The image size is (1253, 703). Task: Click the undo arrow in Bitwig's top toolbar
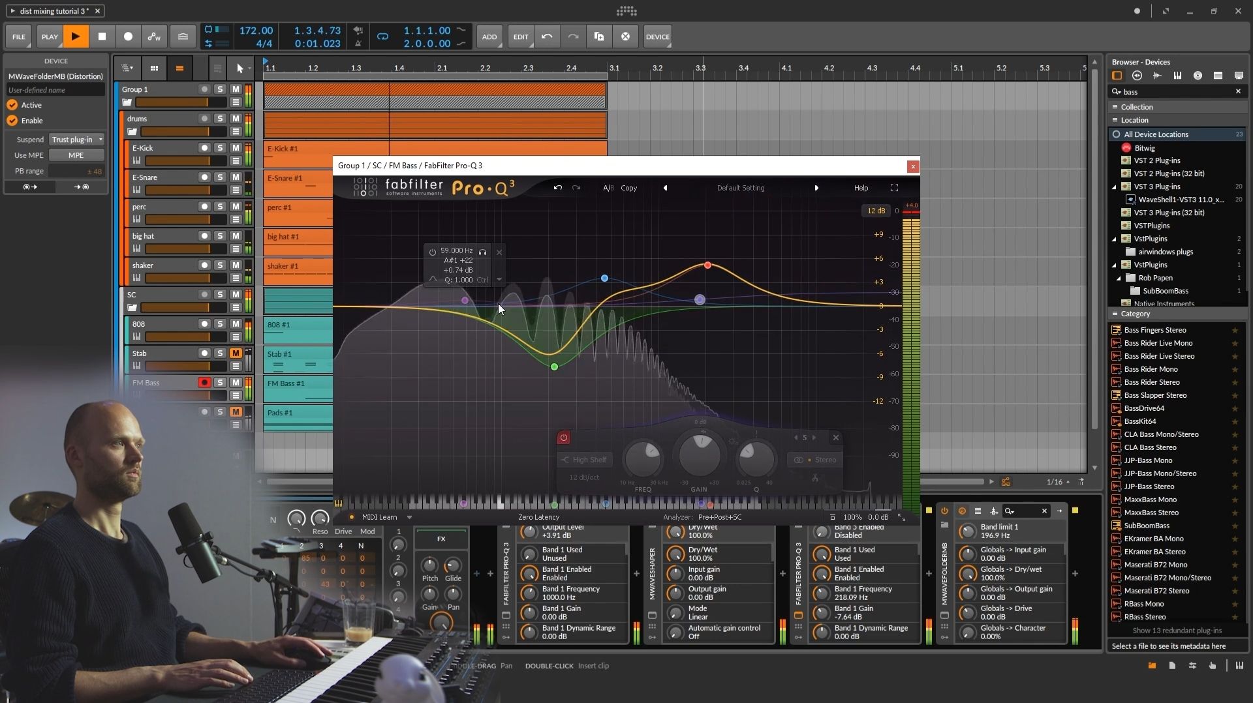coord(547,37)
